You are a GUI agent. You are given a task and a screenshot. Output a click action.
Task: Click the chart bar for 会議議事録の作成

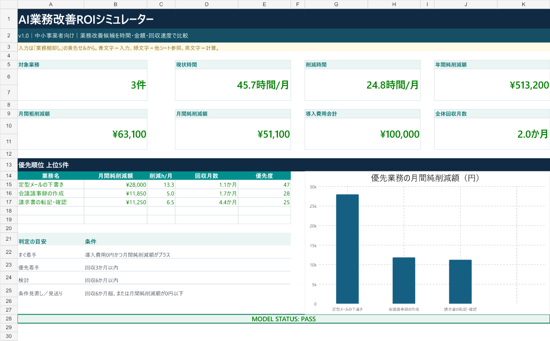(x=404, y=281)
